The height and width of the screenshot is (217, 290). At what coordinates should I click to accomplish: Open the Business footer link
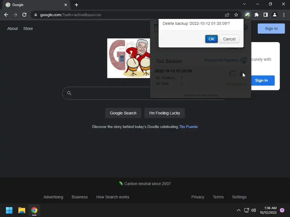tap(80, 197)
